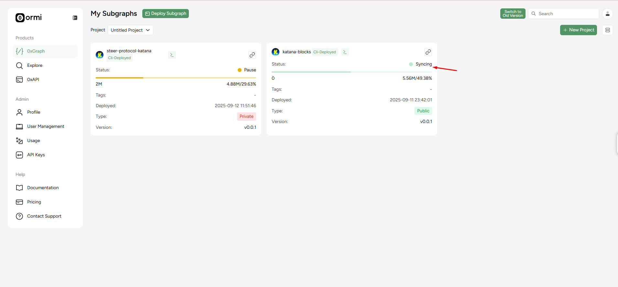This screenshot has height=287, width=618.
Task: Click the Ormi logo
Action: click(x=29, y=17)
